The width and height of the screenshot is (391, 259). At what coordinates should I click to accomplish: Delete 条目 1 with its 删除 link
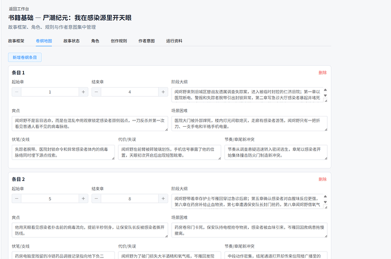[322, 72]
